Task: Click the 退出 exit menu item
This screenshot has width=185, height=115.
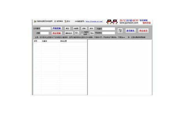Action: [68, 21]
